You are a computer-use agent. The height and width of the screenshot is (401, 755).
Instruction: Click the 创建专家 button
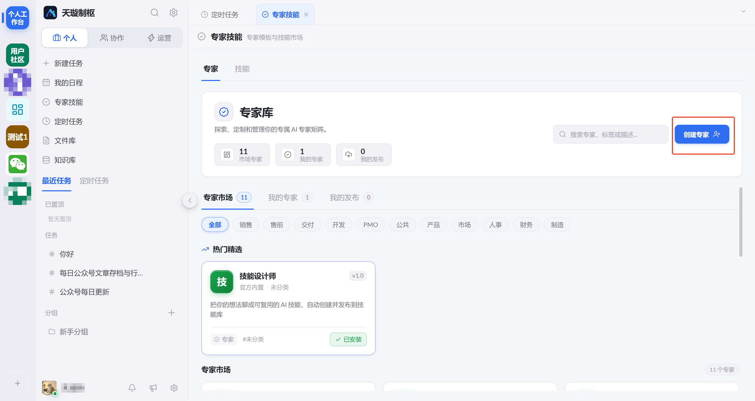(702, 134)
